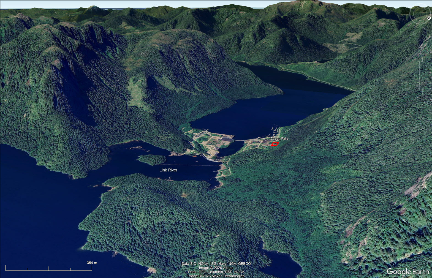Click the Google Earth logo
The image size is (432, 278).
click(x=407, y=272)
